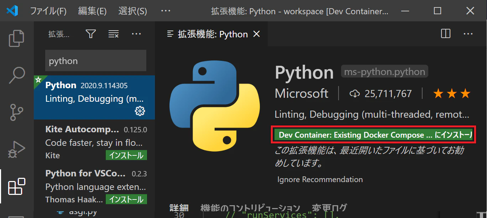Open the 機能のコントリビューション tab
The width and height of the screenshot is (487, 218).
click(x=250, y=208)
